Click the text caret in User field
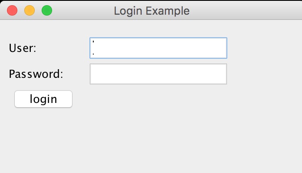This screenshot has height=173, width=302. point(94,48)
